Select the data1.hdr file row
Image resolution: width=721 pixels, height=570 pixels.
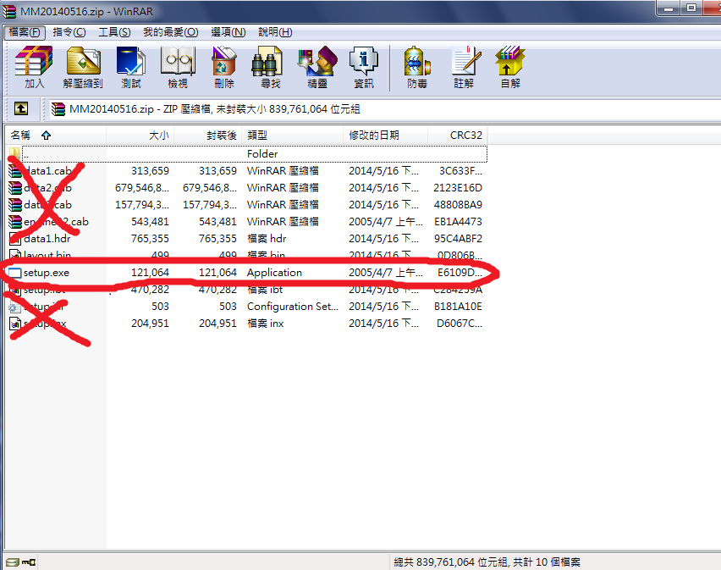[x=47, y=239]
